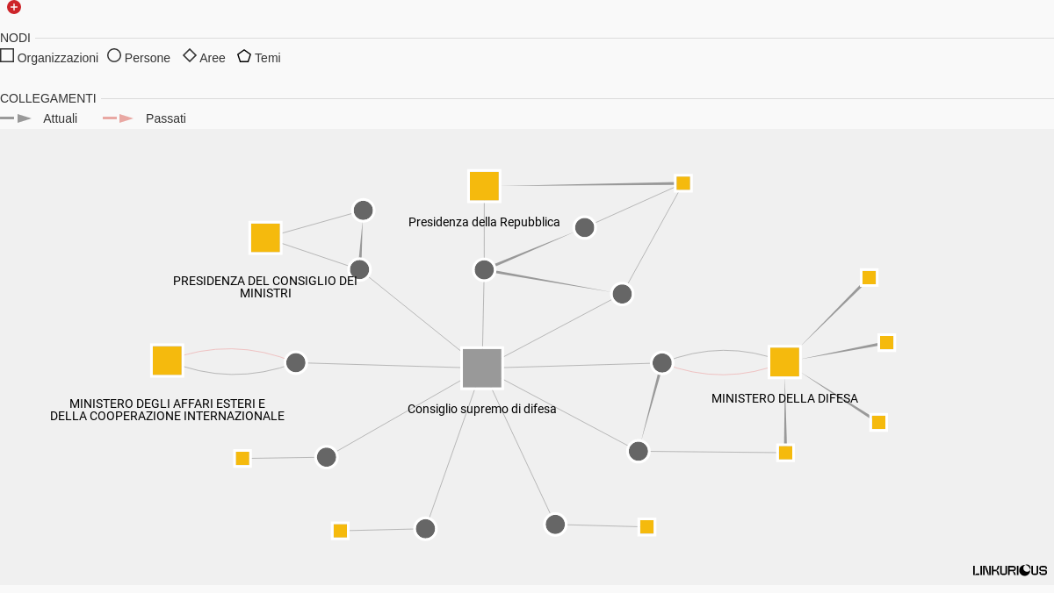The height and width of the screenshot is (593, 1054).
Task: Select small square node linked to Presidenza della Repubblica
Action: click(683, 182)
